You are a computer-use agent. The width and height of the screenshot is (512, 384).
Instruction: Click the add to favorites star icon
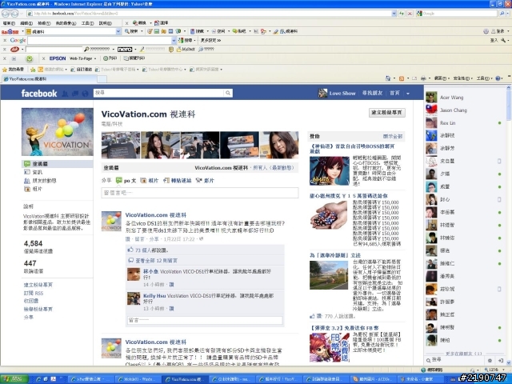(33, 70)
